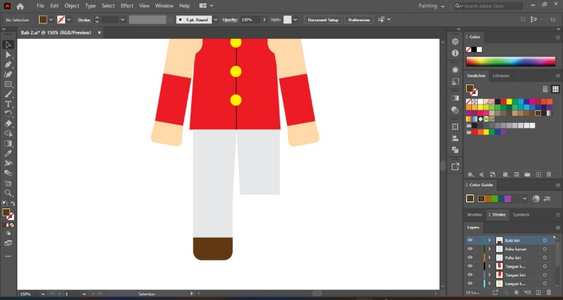The height and width of the screenshot is (300, 563).
Task: Select the Symbol Sprayer tool
Action: [x=8, y=163]
